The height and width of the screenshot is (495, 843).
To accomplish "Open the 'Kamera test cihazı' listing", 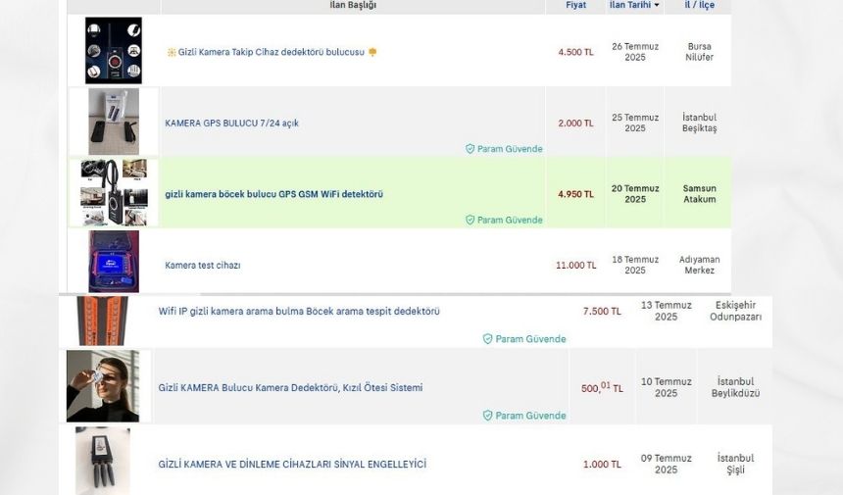I will coord(203,265).
